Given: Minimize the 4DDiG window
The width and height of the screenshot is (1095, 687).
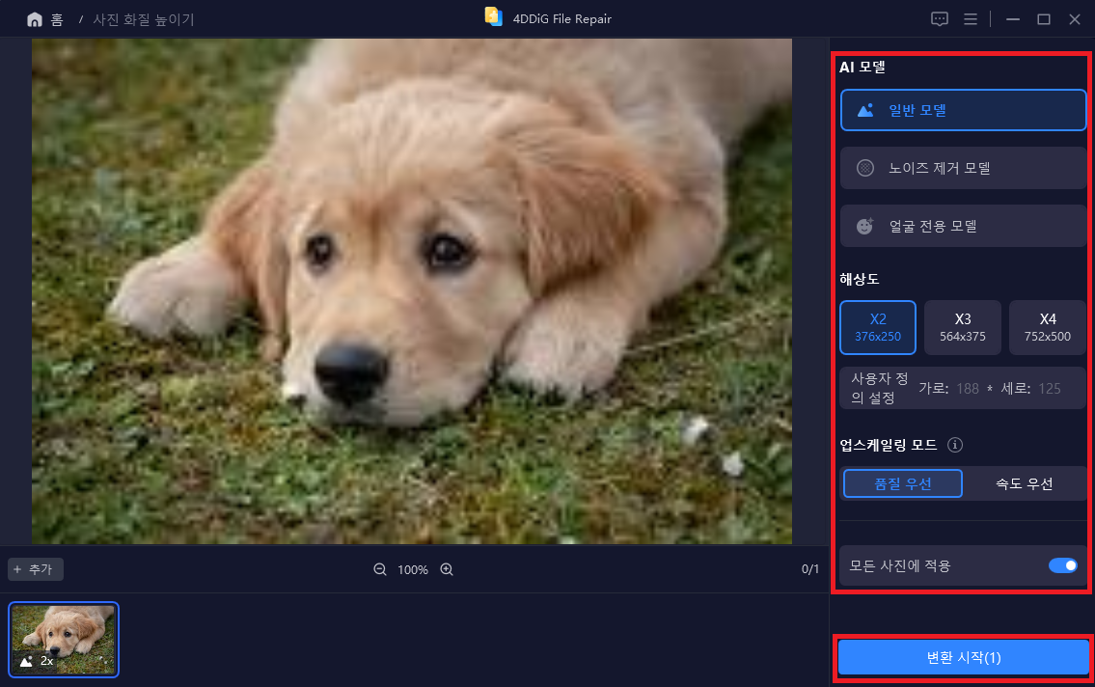Looking at the screenshot, I should click(x=1013, y=19).
